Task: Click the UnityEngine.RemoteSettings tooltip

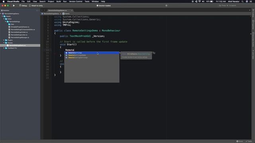Action: [136, 56]
